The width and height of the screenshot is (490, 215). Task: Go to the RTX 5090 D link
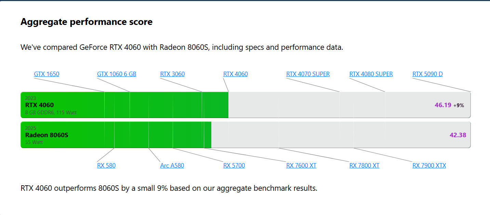tap(427, 74)
